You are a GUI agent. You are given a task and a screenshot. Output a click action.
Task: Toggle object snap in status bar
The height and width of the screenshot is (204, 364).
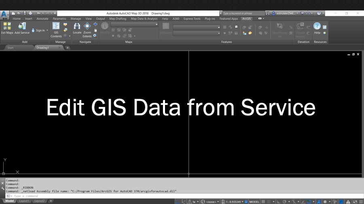coord(309,202)
